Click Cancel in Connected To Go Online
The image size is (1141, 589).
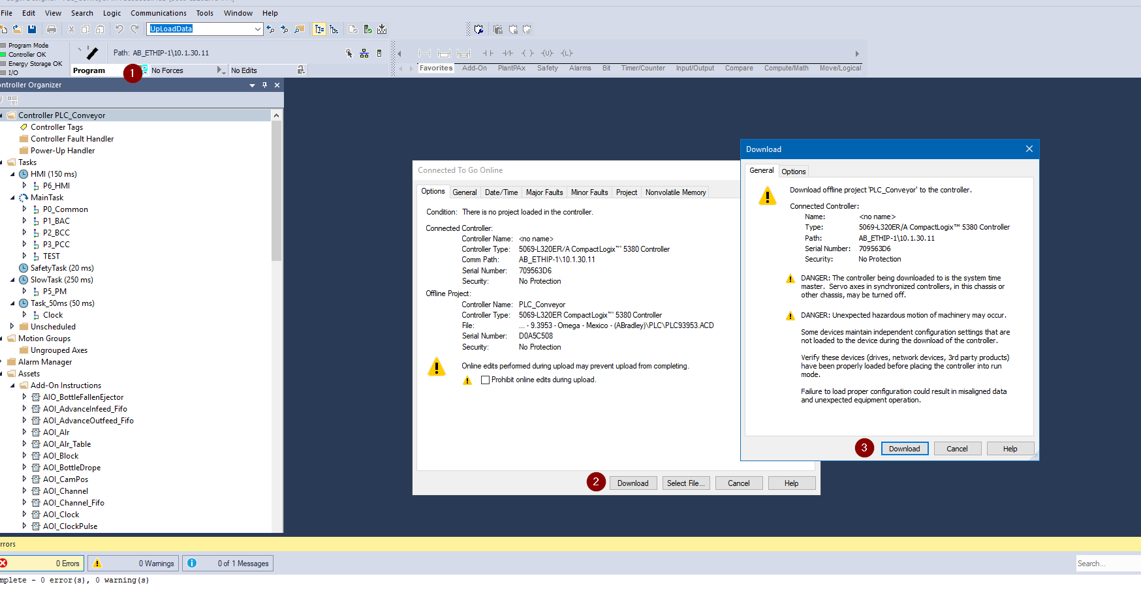pyautogui.click(x=739, y=483)
